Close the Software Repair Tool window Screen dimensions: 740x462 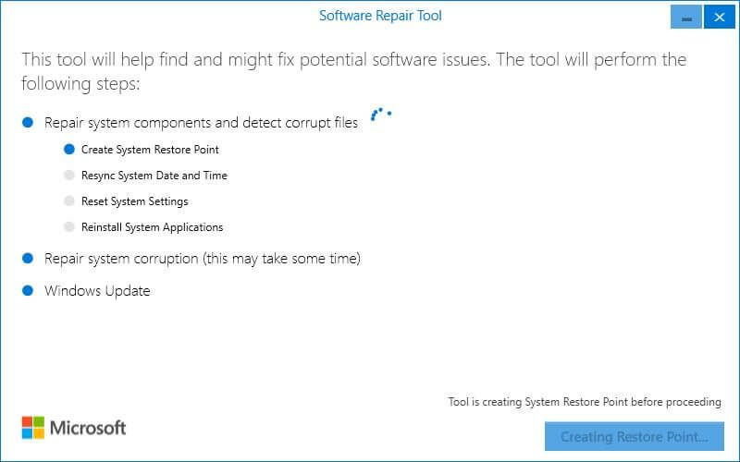pyautogui.click(x=720, y=18)
